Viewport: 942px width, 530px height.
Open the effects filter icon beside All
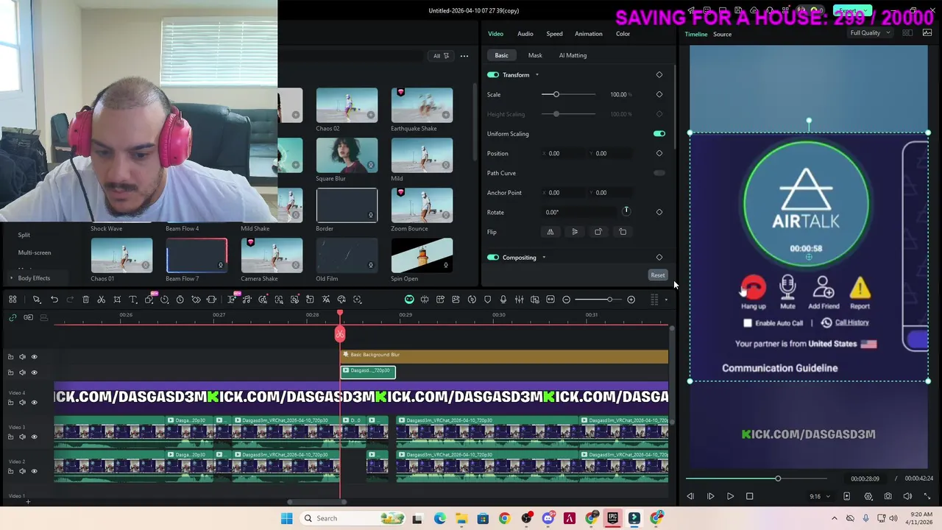(x=446, y=56)
